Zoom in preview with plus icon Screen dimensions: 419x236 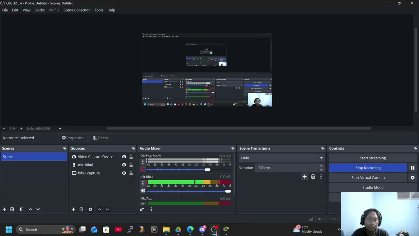[21, 128]
